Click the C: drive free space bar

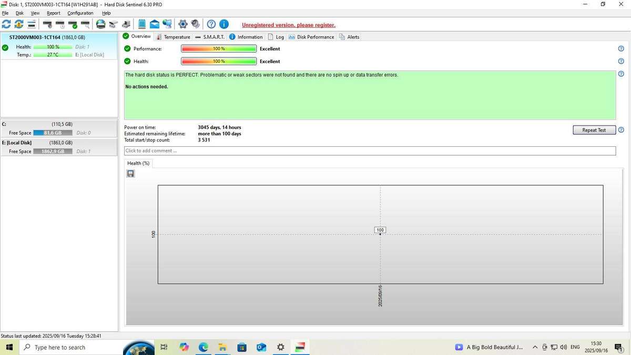point(52,133)
